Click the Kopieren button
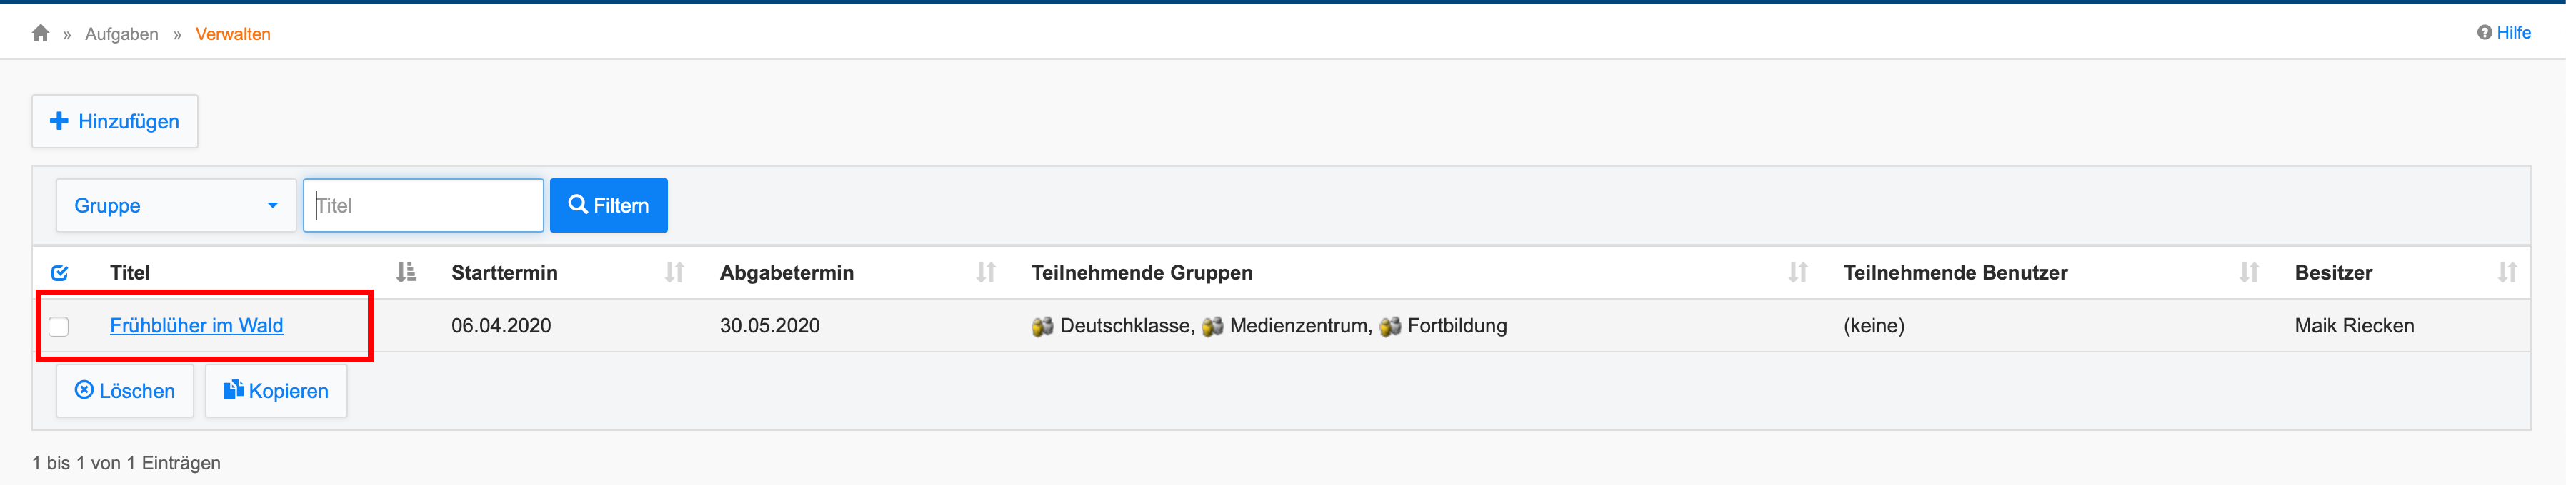 tap(276, 392)
